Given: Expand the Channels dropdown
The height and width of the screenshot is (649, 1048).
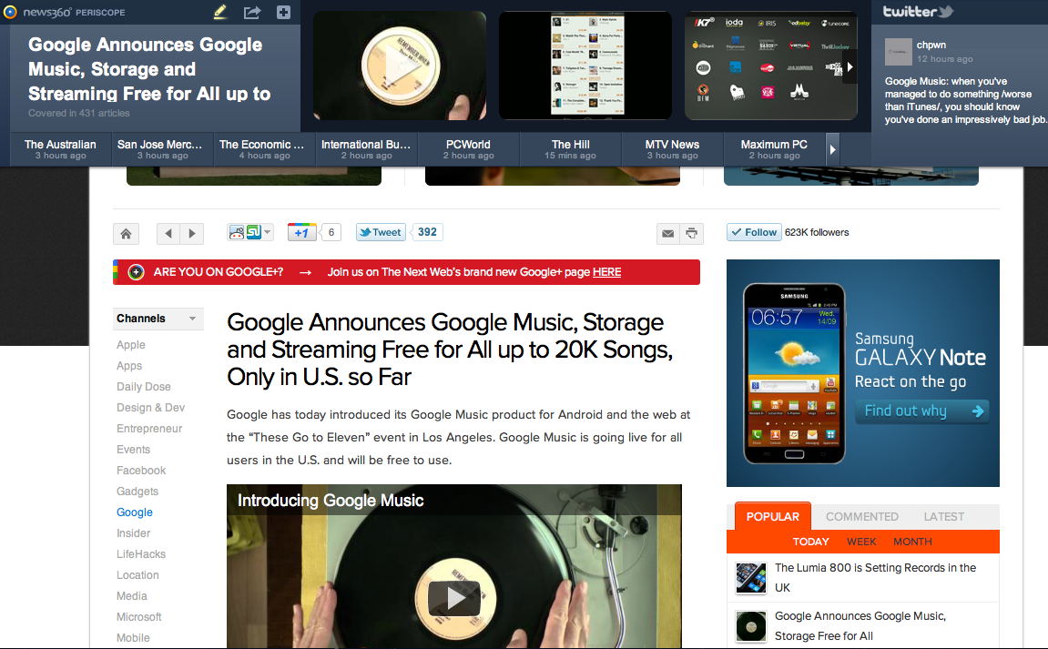Looking at the screenshot, I should pyautogui.click(x=158, y=319).
